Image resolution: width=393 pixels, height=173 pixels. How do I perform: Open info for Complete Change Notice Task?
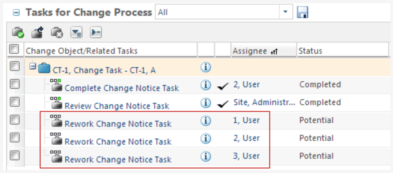click(205, 85)
